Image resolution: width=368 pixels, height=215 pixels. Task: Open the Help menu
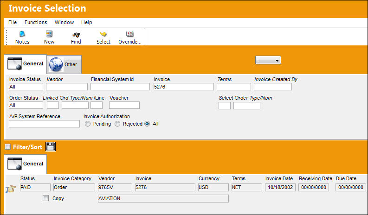[x=87, y=22]
